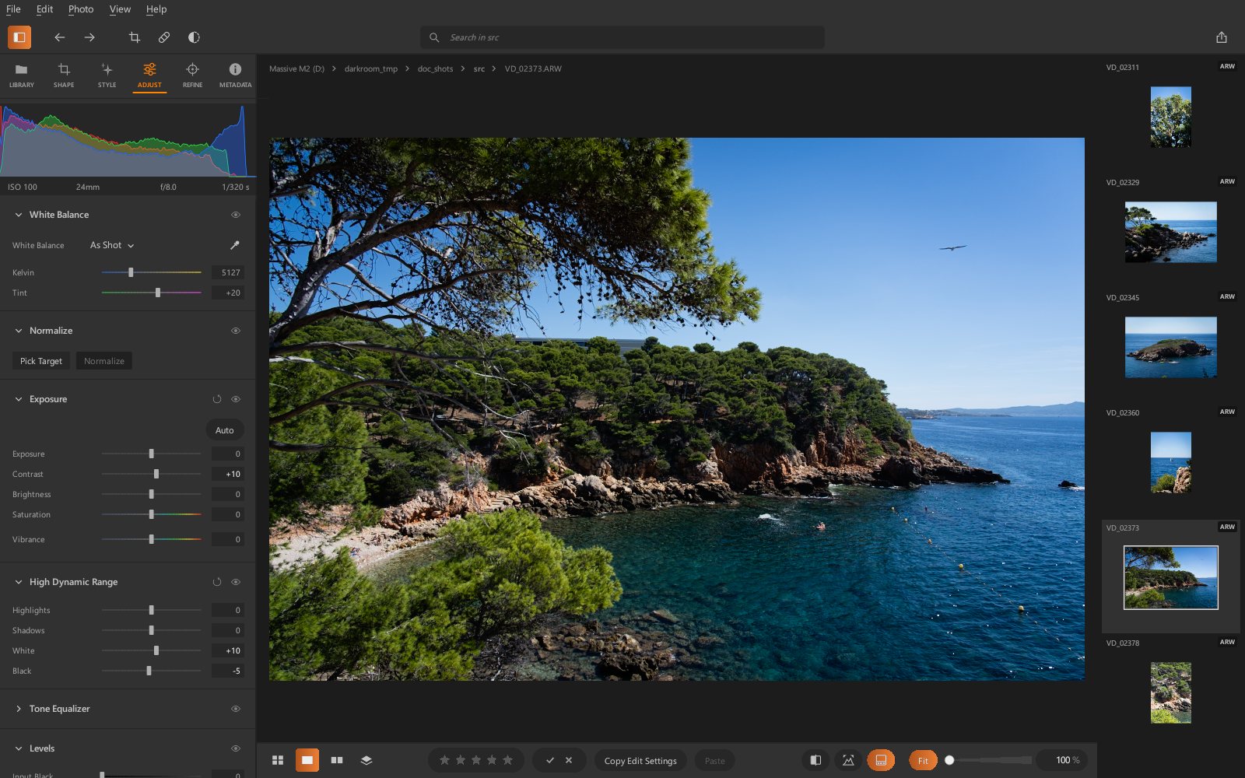Click doc_shots in breadcrumb path
The image size is (1245, 778).
coord(435,68)
